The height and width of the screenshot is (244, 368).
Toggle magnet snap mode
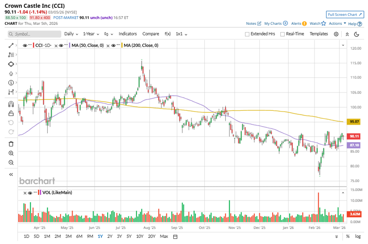[11, 104]
